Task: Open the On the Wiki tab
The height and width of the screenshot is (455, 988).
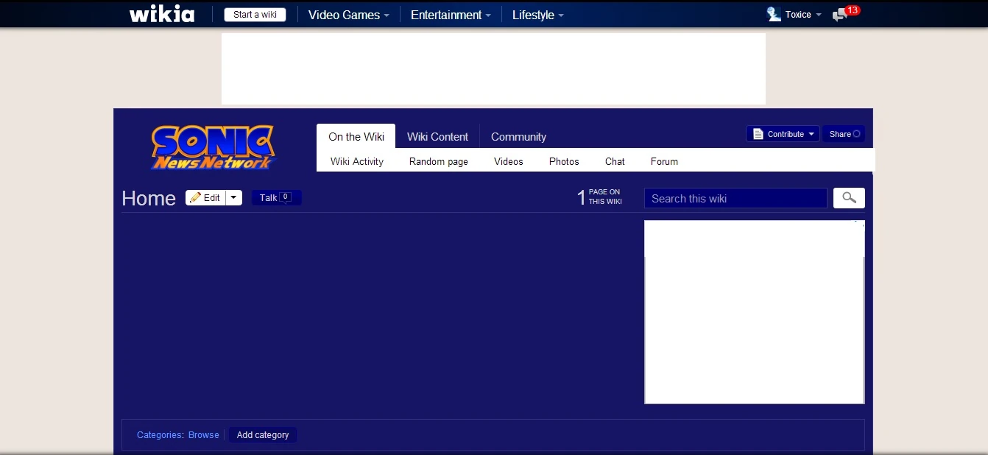Action: pos(356,137)
